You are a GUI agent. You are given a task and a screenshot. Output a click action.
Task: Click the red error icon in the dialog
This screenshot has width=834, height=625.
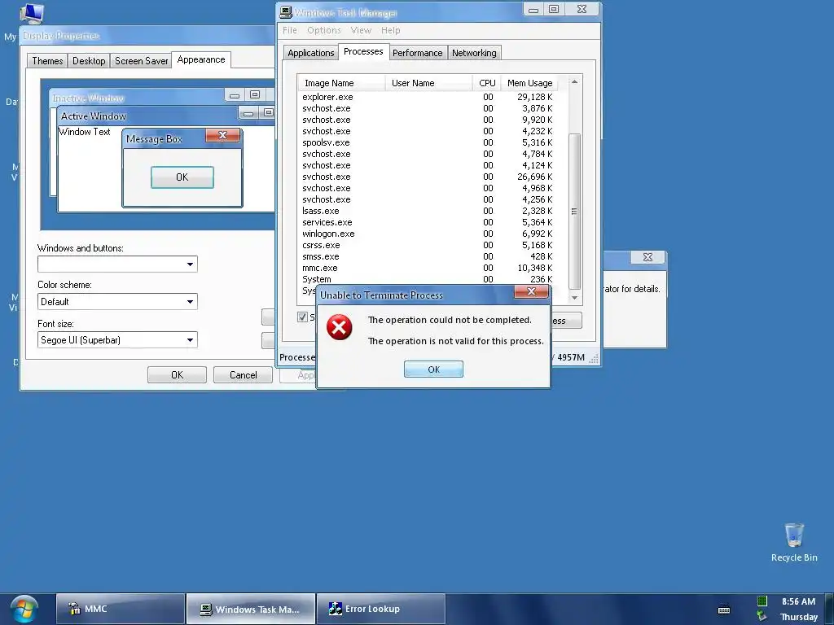(340, 327)
